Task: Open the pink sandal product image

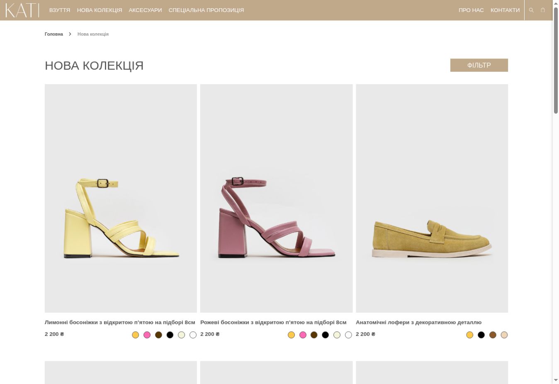Action: coord(276,198)
